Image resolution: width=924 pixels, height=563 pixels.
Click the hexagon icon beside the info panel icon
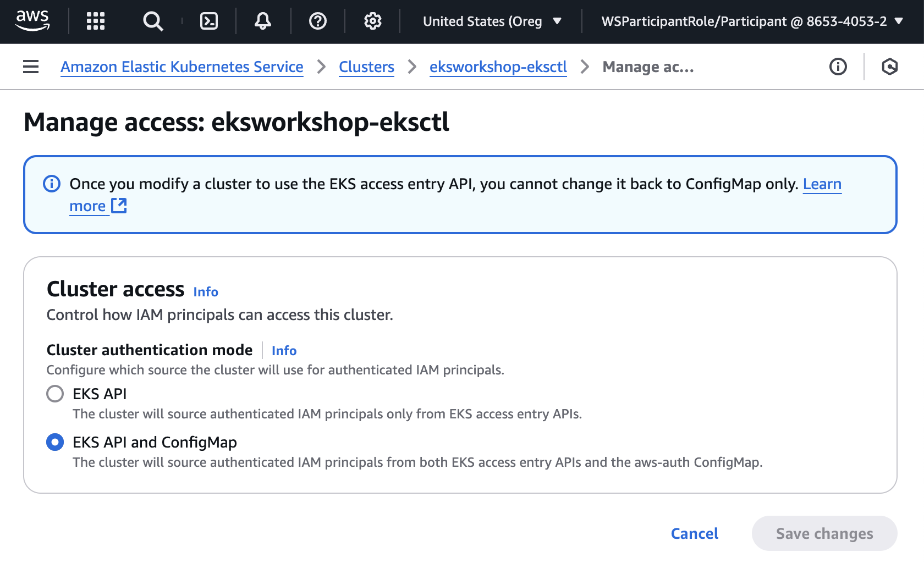889,67
